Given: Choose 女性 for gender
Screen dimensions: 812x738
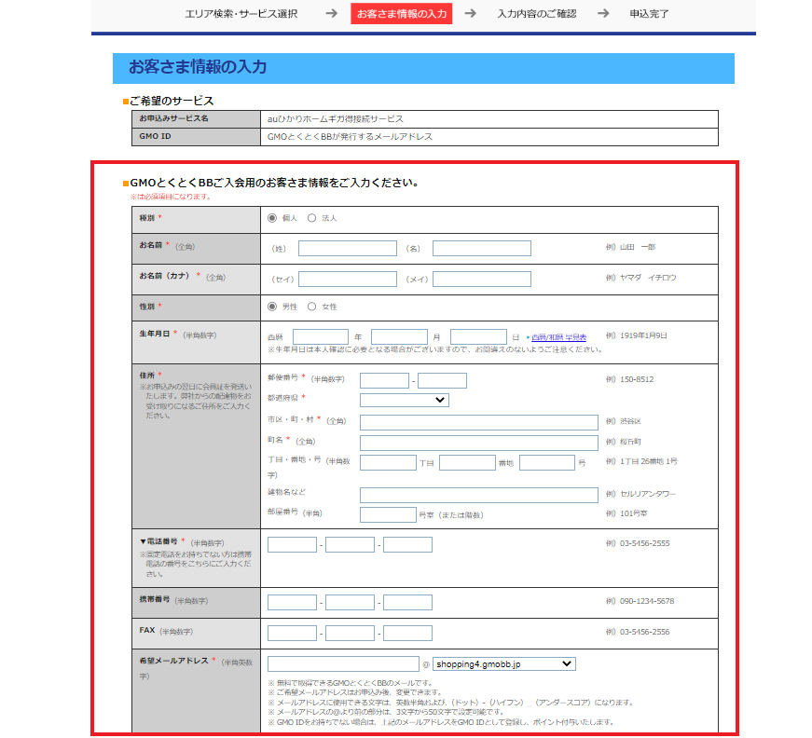Looking at the screenshot, I should (311, 307).
